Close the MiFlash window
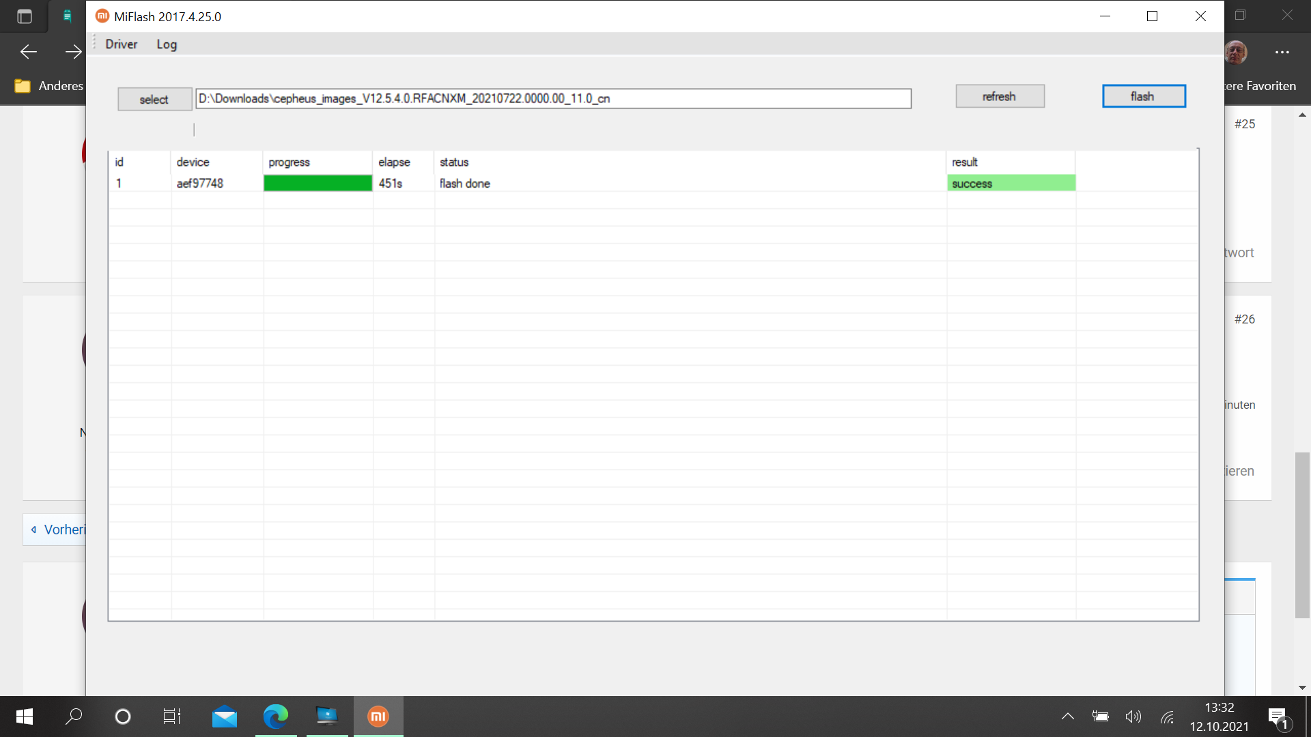1311x737 pixels. [x=1200, y=16]
